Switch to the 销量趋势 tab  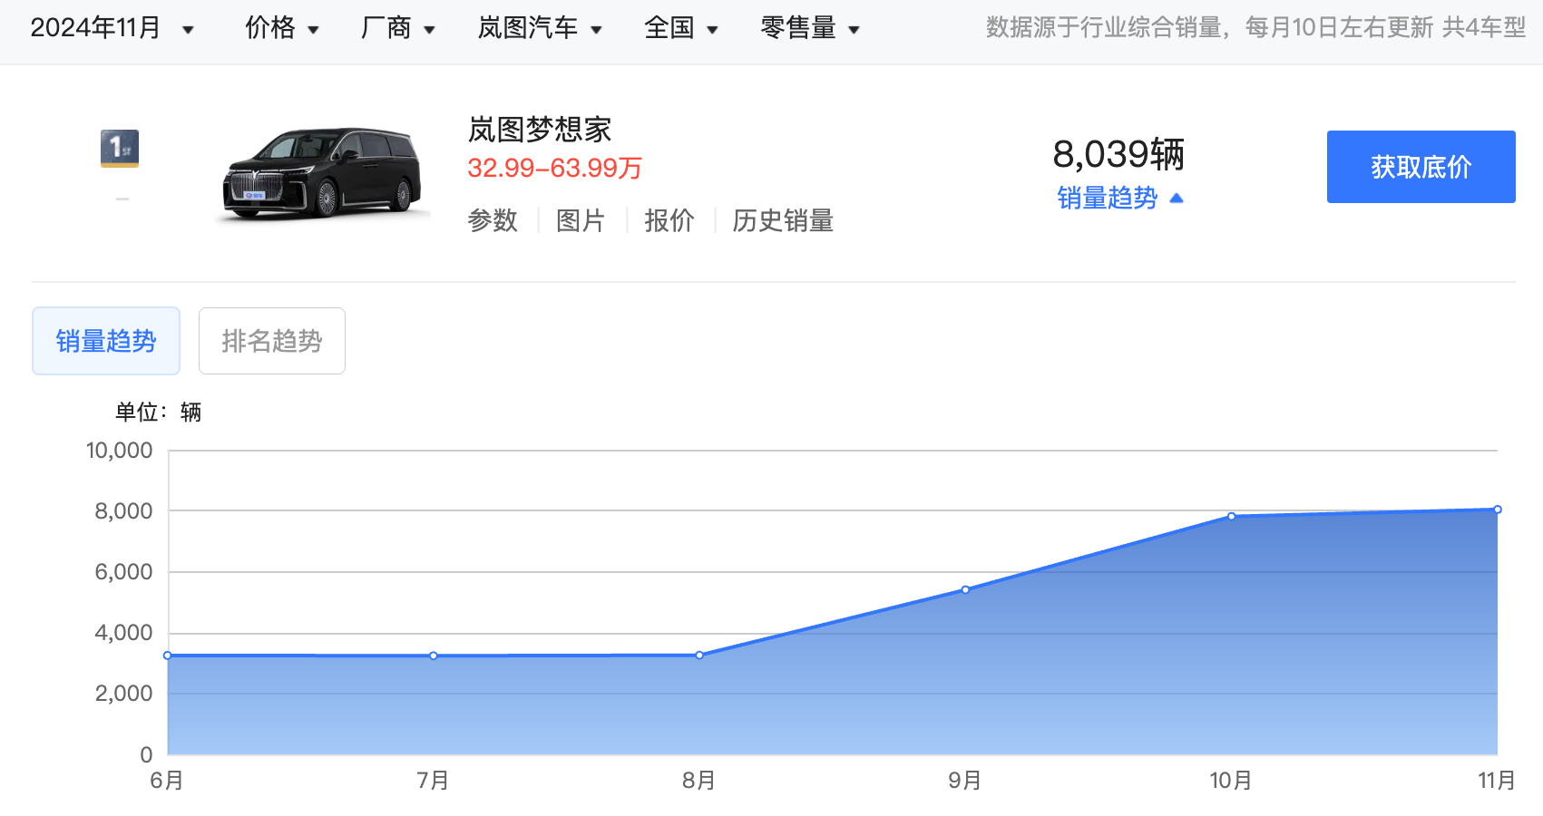click(x=106, y=341)
